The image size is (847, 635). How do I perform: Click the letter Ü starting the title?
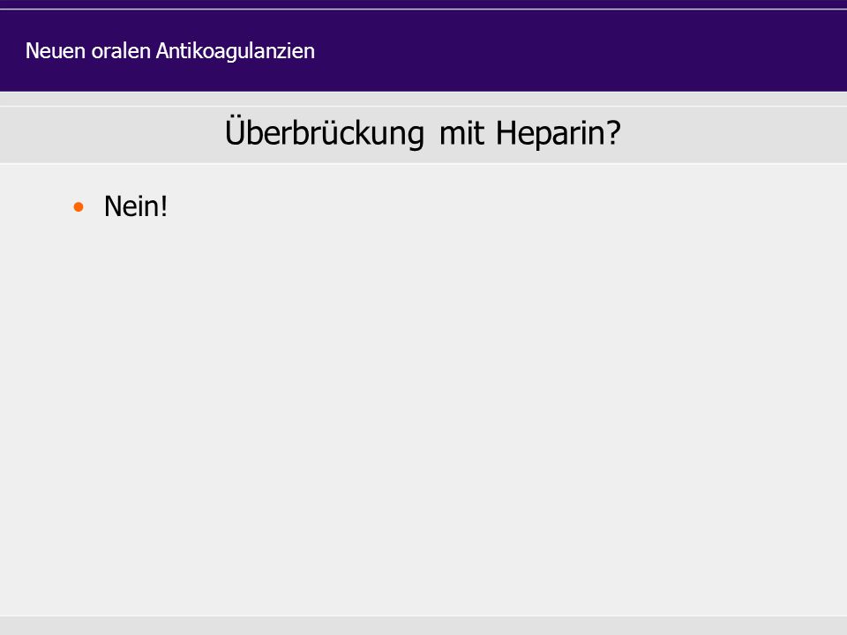coord(235,131)
